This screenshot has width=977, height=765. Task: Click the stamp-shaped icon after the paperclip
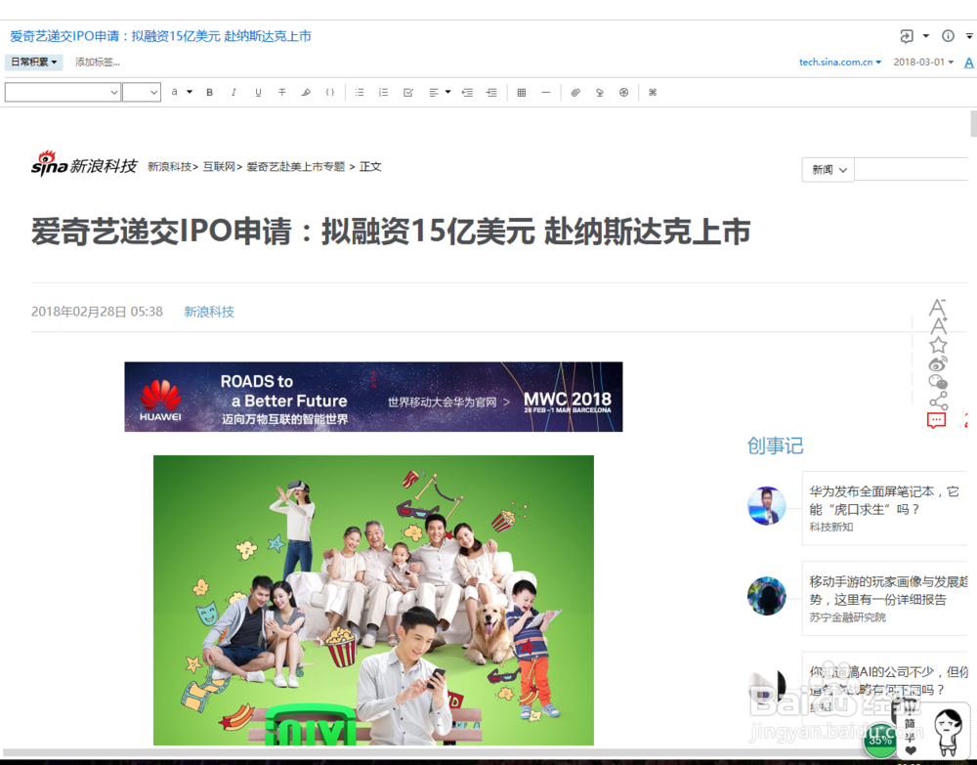[600, 92]
